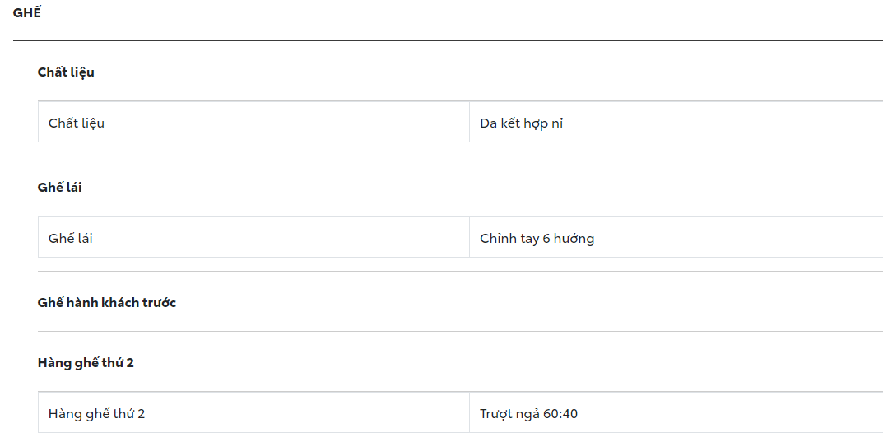The width and height of the screenshot is (883, 442).
Task: Click the word 'trước' in passenger seat header
Action: [x=158, y=303]
